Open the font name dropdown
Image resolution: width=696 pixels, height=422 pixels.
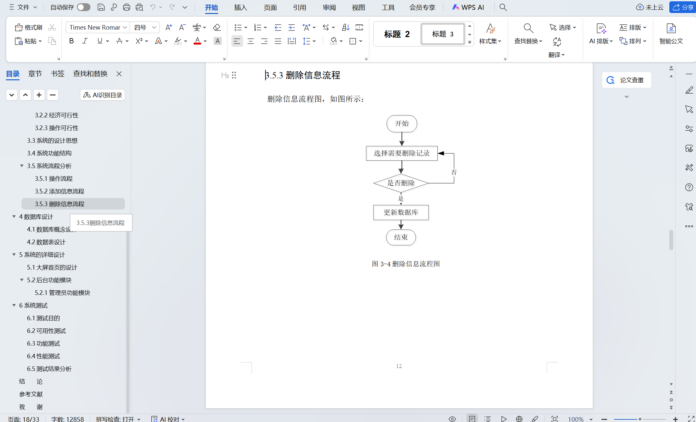point(125,28)
